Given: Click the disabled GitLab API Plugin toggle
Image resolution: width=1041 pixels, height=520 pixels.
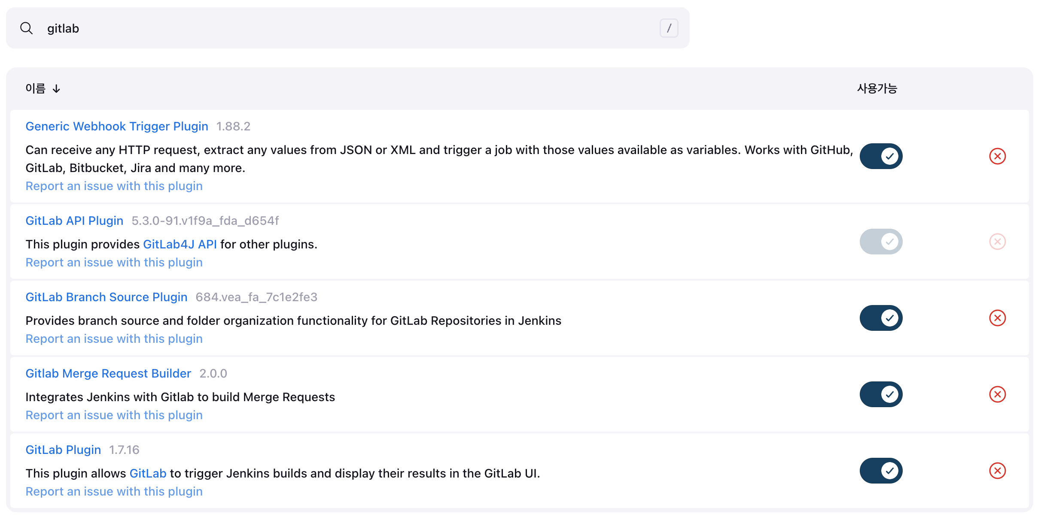Looking at the screenshot, I should pyautogui.click(x=881, y=242).
